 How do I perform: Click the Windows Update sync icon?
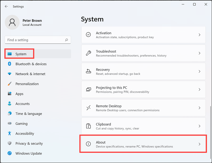tap(9, 153)
